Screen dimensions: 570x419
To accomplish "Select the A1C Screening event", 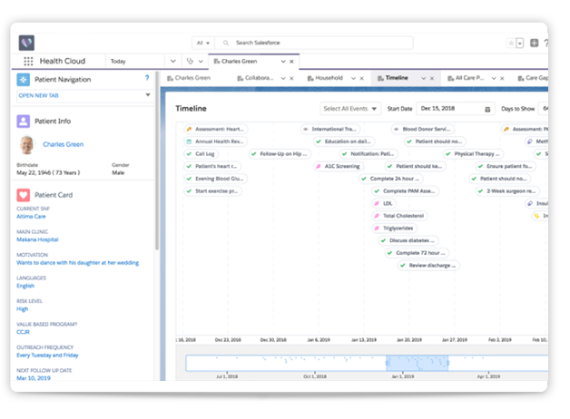I will pos(339,166).
